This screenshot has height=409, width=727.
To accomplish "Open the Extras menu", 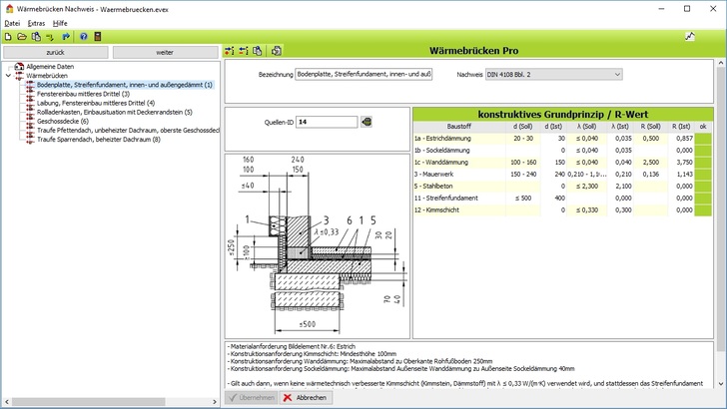I will click(x=36, y=22).
